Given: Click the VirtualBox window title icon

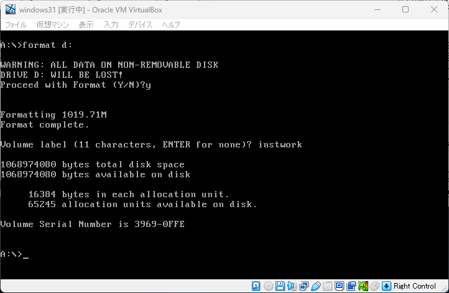Looking at the screenshot, I should tap(11, 9).
